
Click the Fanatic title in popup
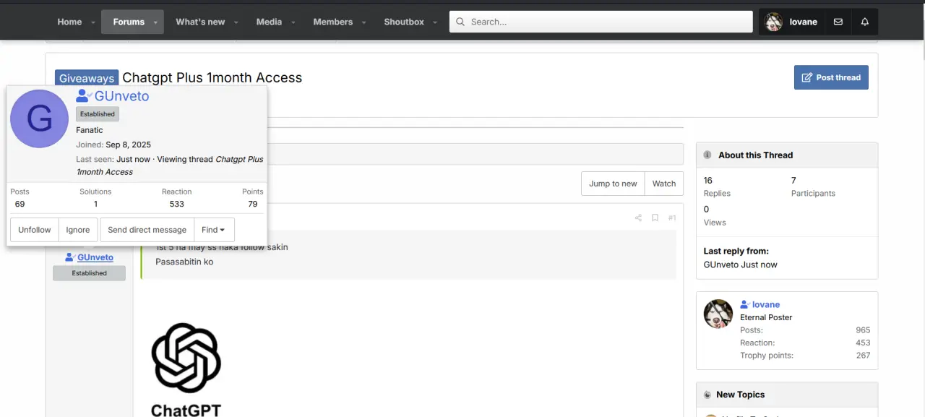90,130
